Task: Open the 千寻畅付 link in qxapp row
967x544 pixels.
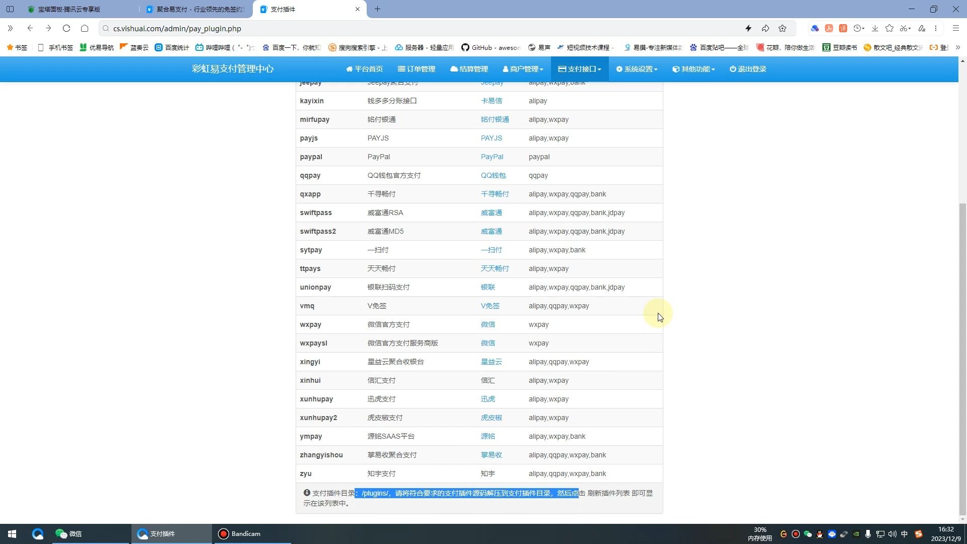Action: [x=495, y=194]
